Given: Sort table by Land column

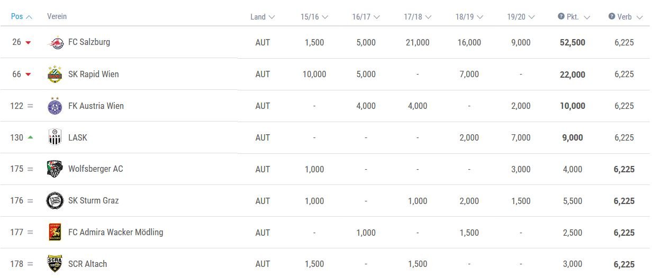Looking at the screenshot, I should pyautogui.click(x=262, y=17).
